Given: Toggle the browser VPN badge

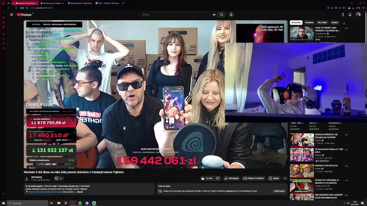Looking at the screenshot, I should click(22, 8).
